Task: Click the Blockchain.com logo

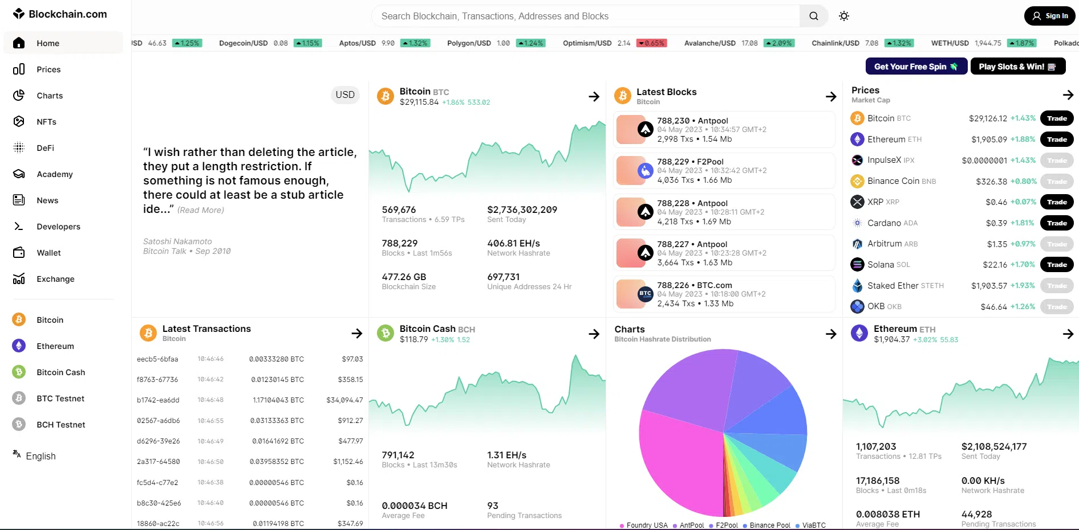Action: tap(60, 14)
